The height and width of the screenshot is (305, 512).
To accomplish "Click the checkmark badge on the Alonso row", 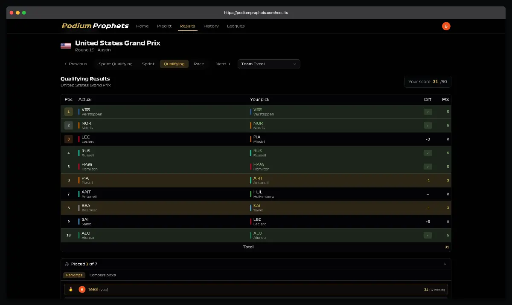I will 428,235.
